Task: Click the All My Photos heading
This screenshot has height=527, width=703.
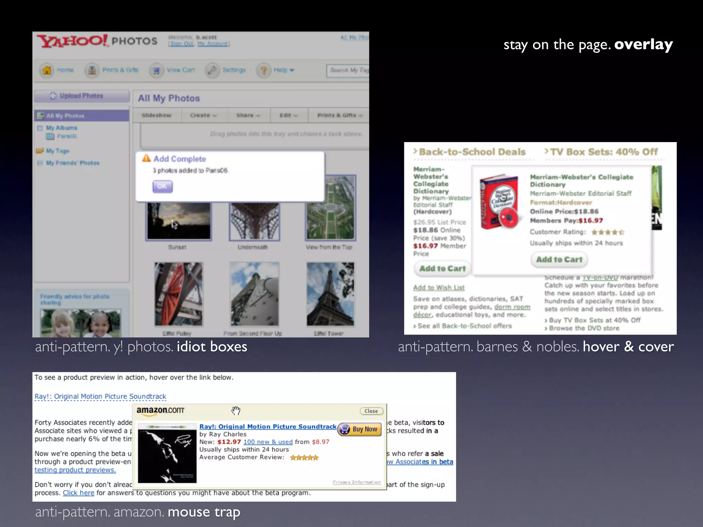Action: (x=169, y=98)
